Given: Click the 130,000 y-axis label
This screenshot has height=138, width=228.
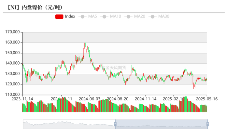Looking at the screenshot, I should (x=12, y=74).
